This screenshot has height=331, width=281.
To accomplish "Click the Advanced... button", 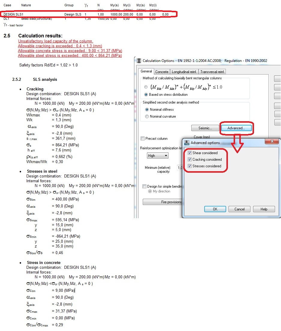I will (236, 128).
